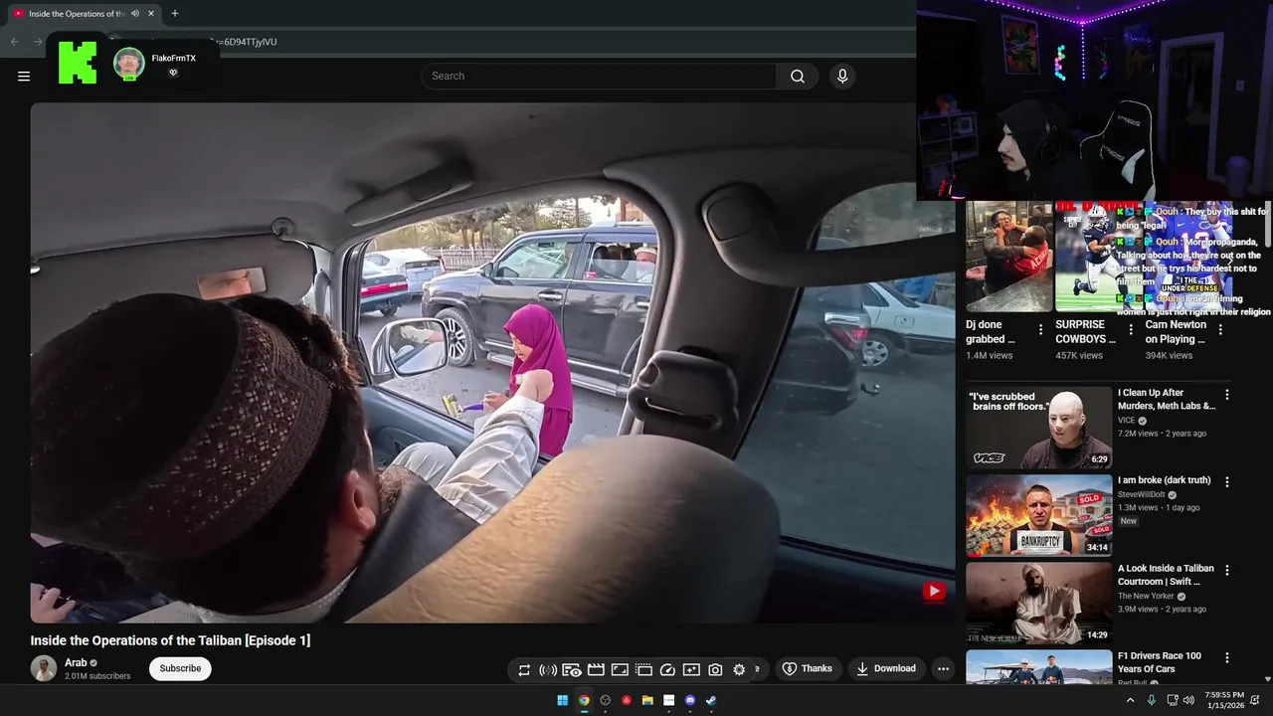This screenshot has width=1273, height=716.
Task: Click the Download button
Action: (x=886, y=669)
